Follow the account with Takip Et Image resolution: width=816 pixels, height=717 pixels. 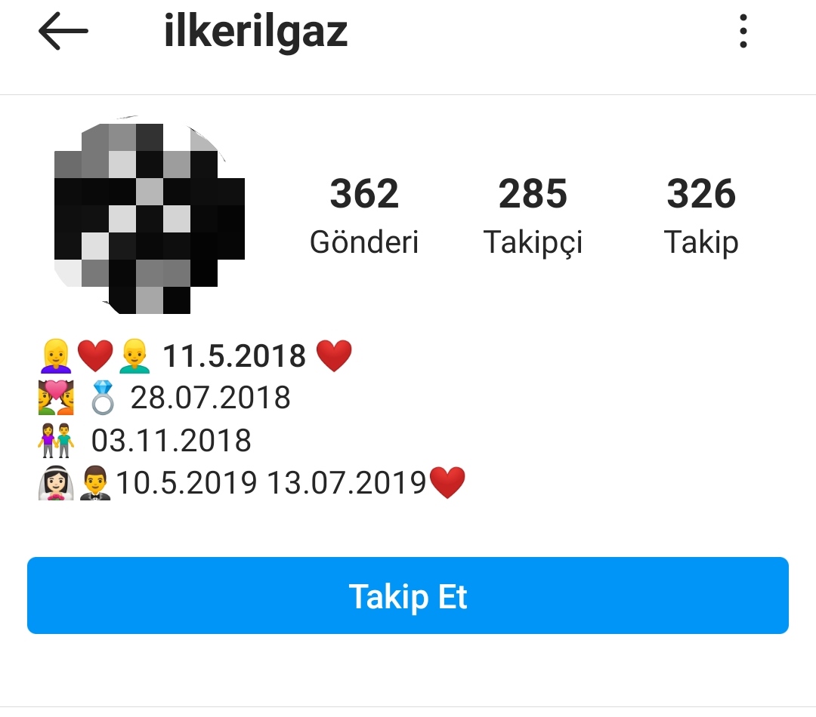coord(408,595)
